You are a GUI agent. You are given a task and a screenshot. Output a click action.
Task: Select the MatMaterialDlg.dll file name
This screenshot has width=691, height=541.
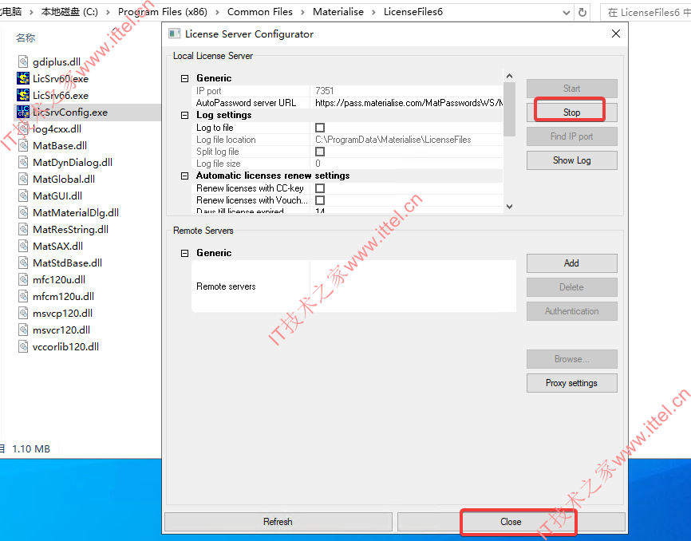(76, 213)
